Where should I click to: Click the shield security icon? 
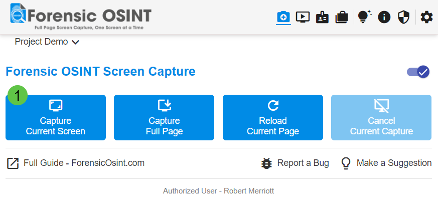404,18
